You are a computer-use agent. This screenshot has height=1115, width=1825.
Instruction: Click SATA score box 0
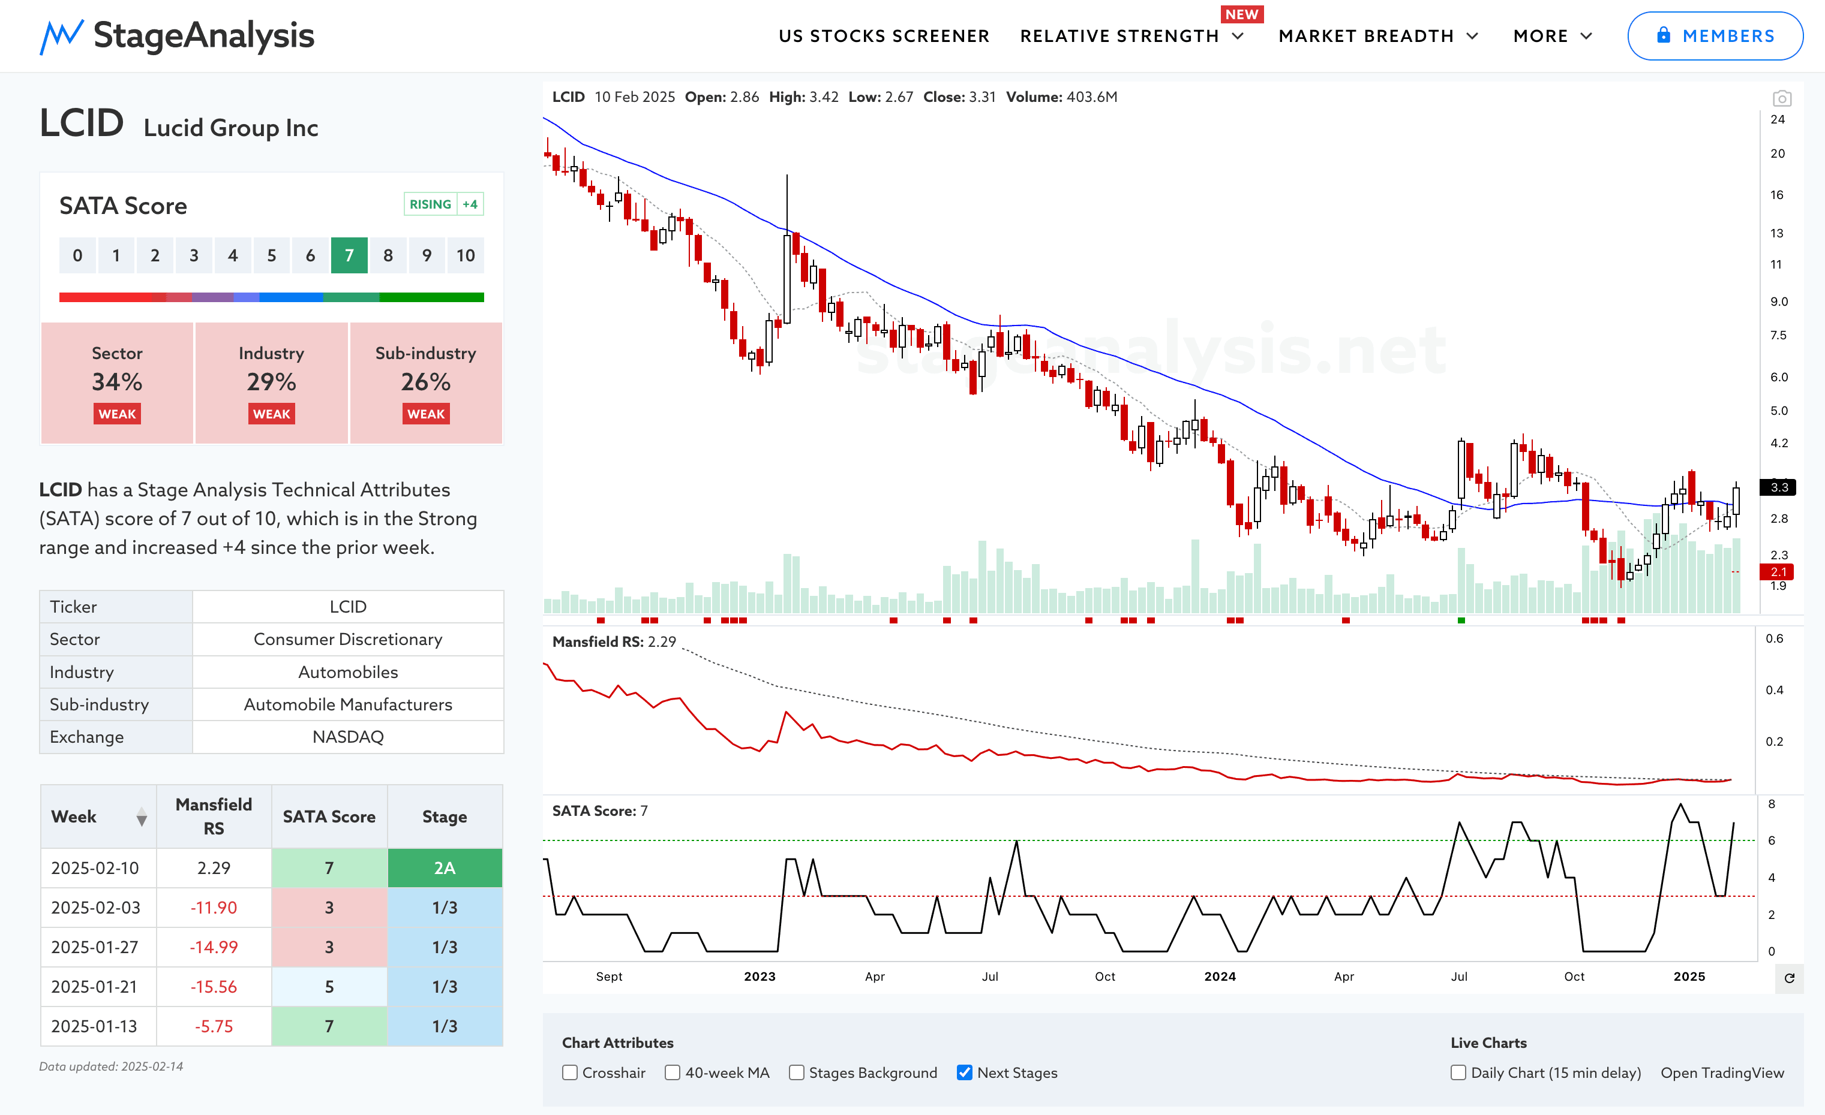78,255
